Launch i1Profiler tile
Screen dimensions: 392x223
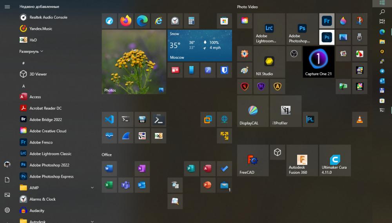(286, 111)
